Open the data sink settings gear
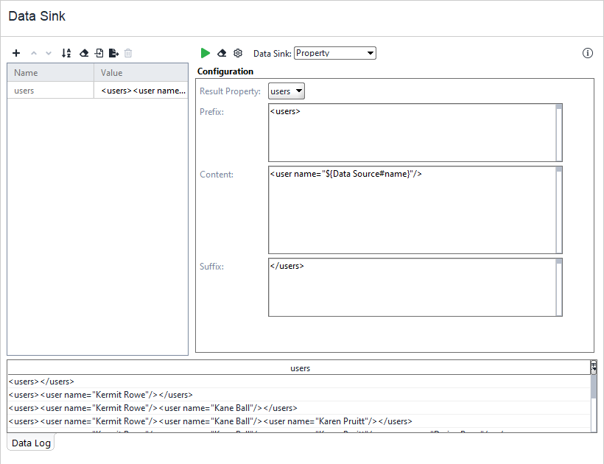Viewport: 604px width, 464px height. [238, 53]
